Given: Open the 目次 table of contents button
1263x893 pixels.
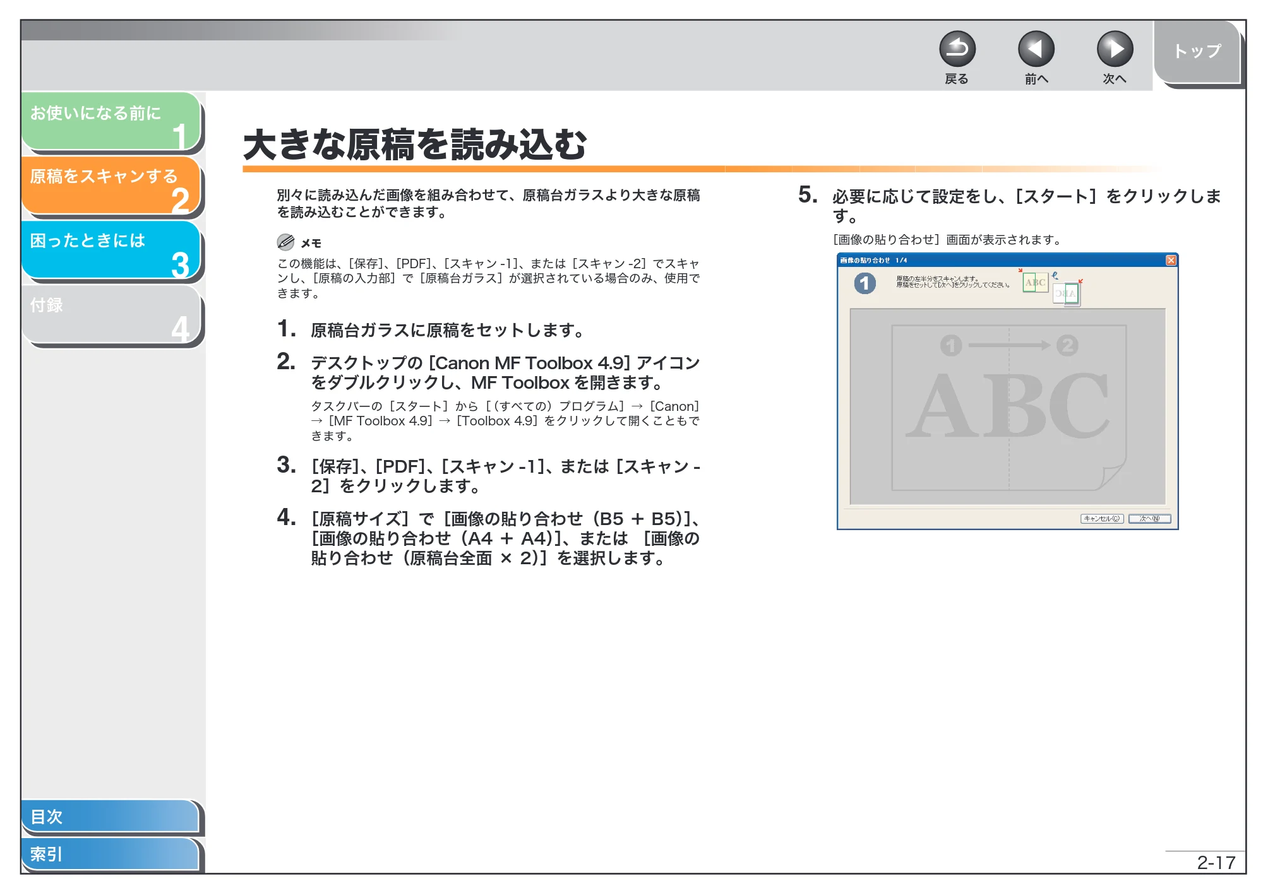Looking at the screenshot, I should pos(110,817).
